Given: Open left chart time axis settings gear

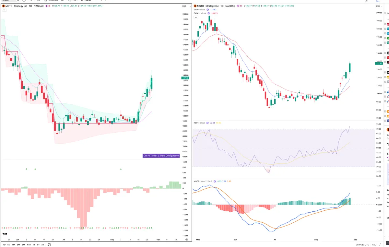Looking at the screenshot, I should (186, 240).
